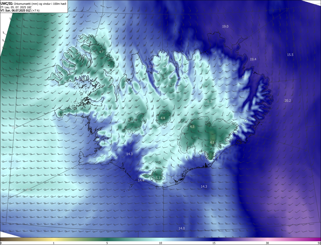This screenshot has width=321, height=245.
Task: Click the 6.2 value label
Action: [210, 102]
